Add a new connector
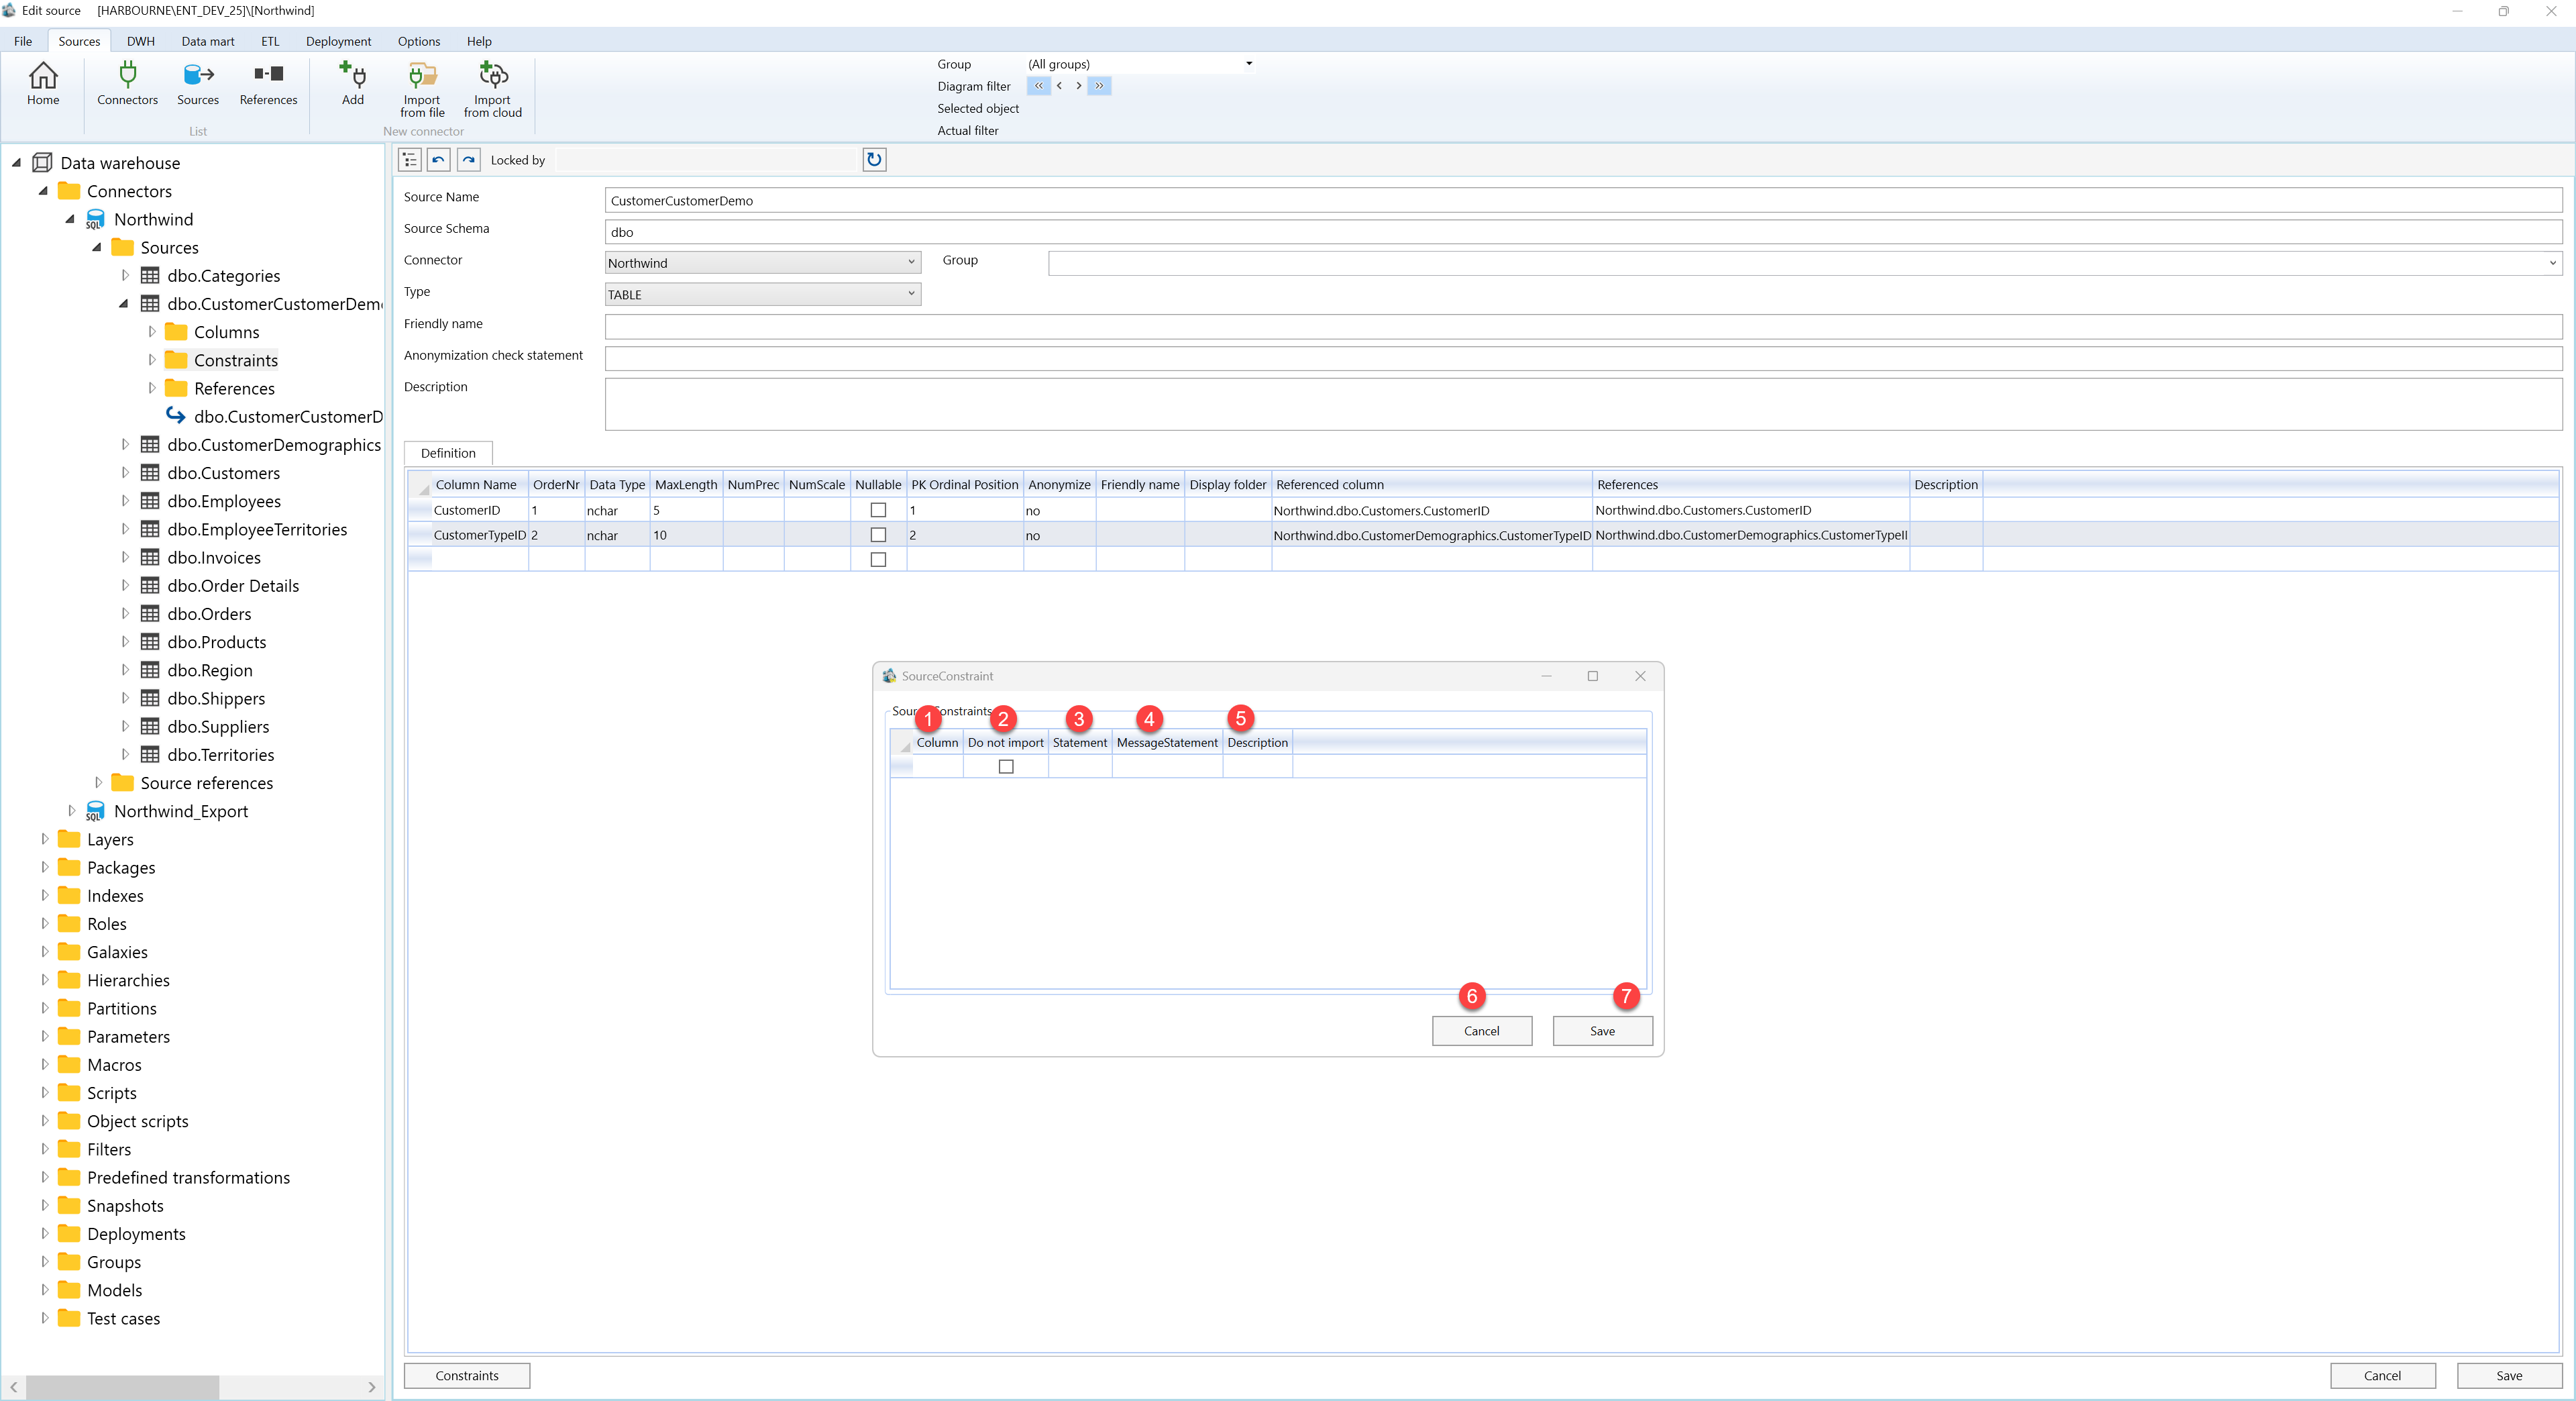This screenshot has width=2576, height=1401. point(353,83)
